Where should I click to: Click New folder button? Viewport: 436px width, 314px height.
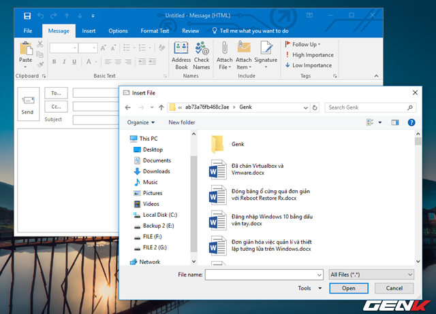click(182, 122)
